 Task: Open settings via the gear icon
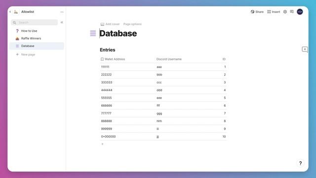point(285,12)
